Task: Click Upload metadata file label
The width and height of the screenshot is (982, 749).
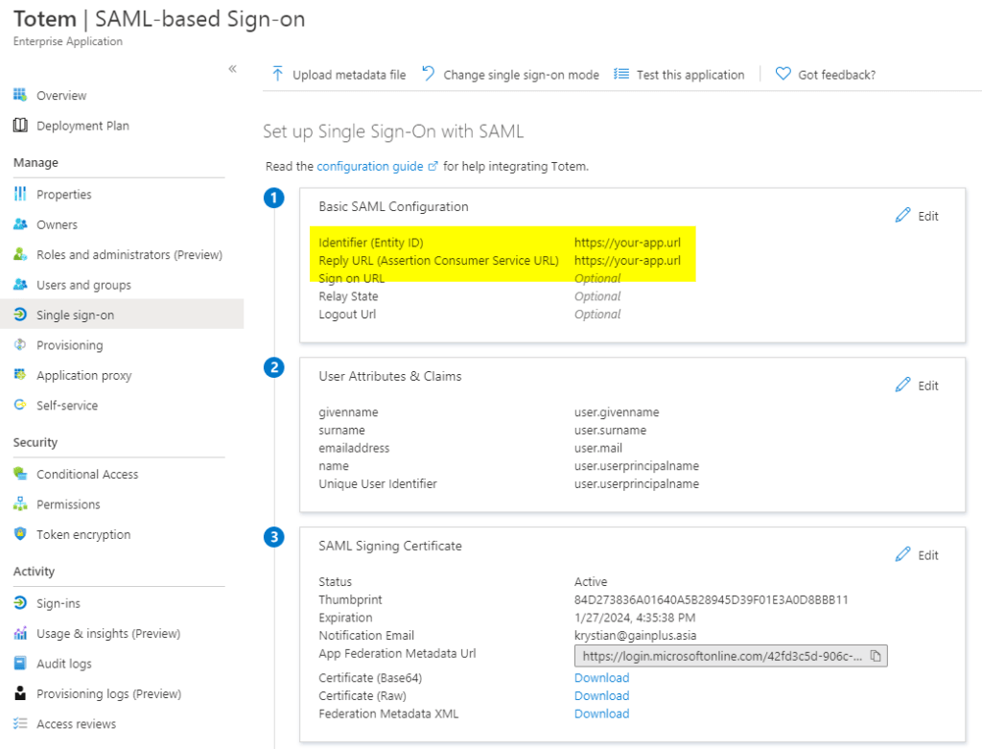Action: click(349, 75)
